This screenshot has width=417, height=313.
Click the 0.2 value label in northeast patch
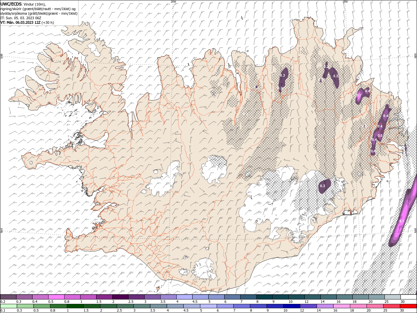click(326, 66)
